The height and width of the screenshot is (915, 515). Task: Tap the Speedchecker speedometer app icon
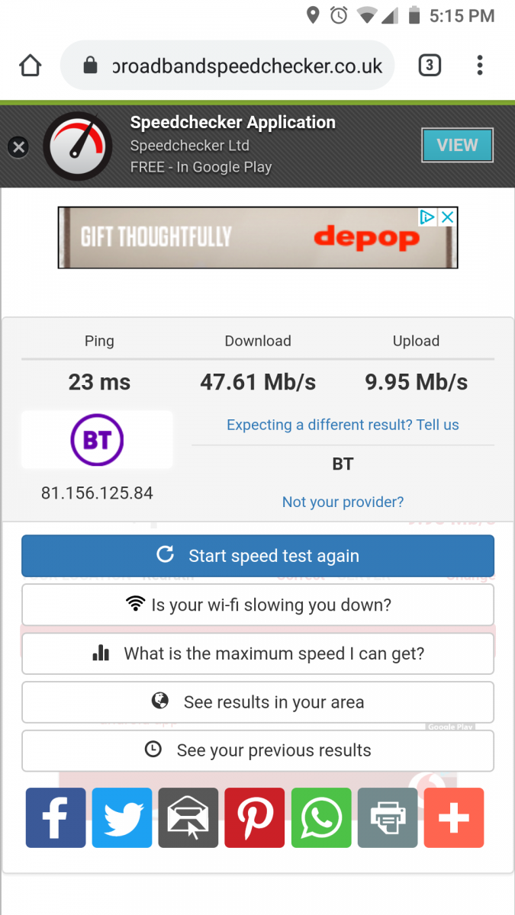[x=78, y=146]
